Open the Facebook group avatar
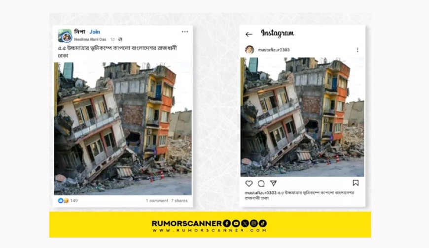This screenshot has width=429, height=248. pyautogui.click(x=65, y=36)
